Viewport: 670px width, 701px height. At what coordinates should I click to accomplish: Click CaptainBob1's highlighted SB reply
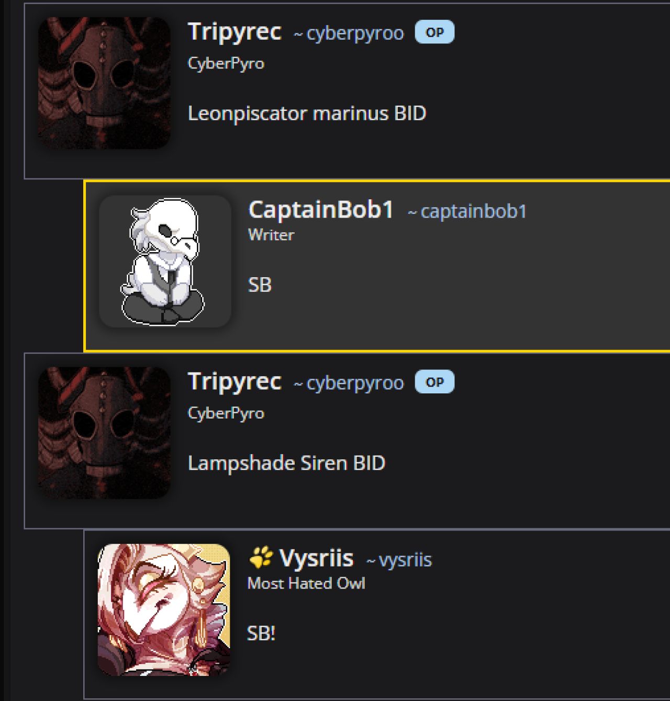click(260, 285)
